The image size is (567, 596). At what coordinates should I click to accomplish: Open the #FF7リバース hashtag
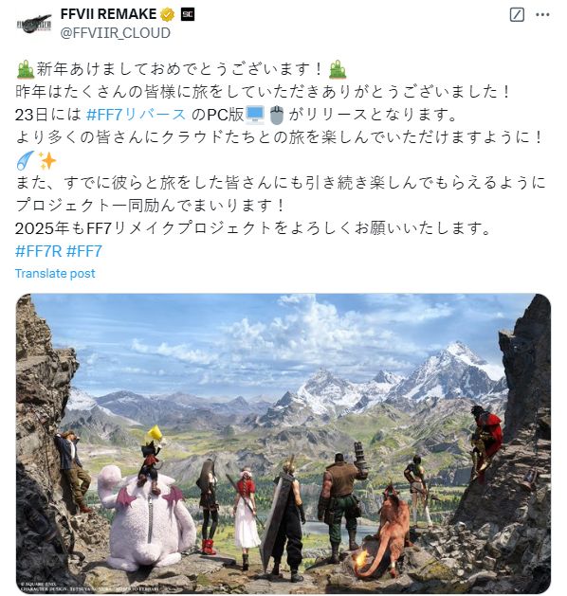point(137,115)
